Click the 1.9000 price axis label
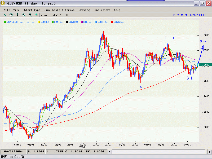Image resolution: width=212 pixels, height=159 pixels. 205,35
